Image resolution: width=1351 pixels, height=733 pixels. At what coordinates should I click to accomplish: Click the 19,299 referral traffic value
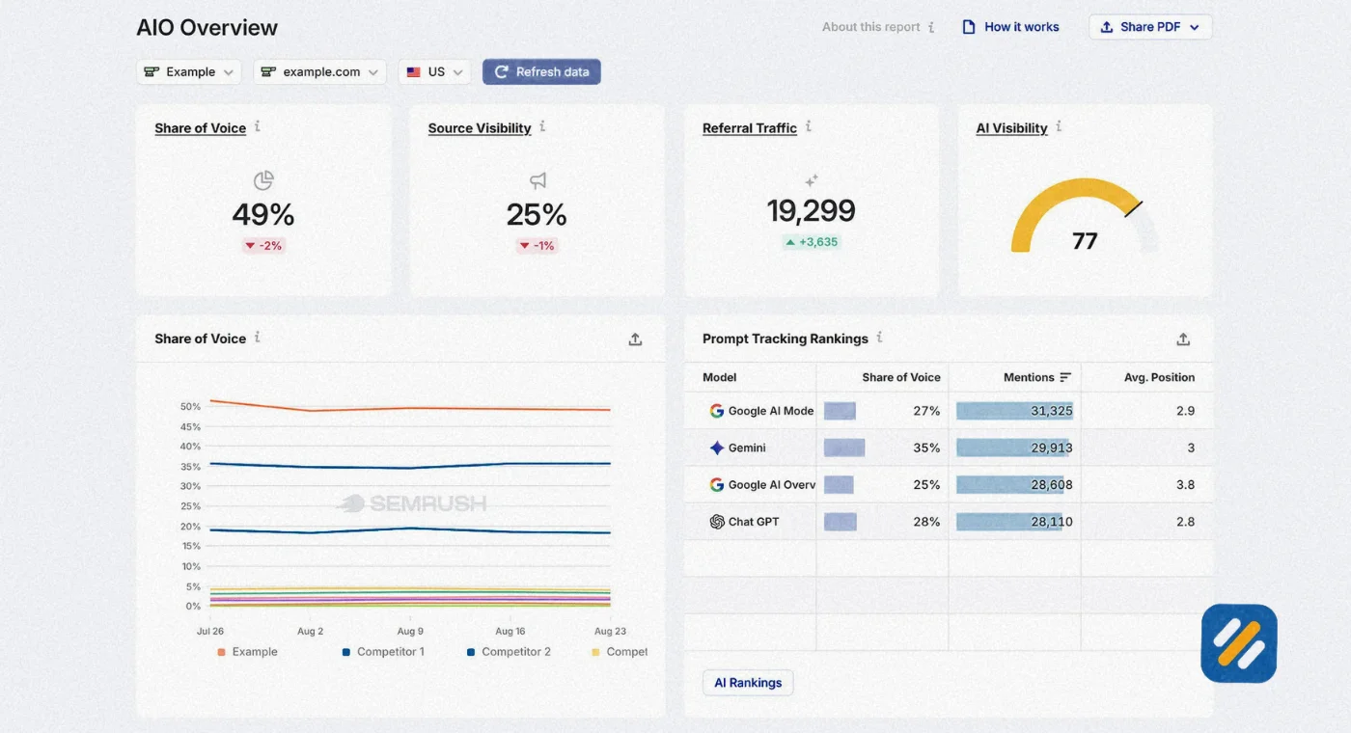tap(812, 211)
